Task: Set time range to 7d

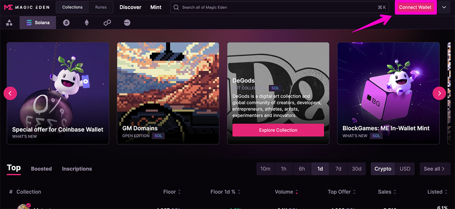Action: pyautogui.click(x=338, y=169)
